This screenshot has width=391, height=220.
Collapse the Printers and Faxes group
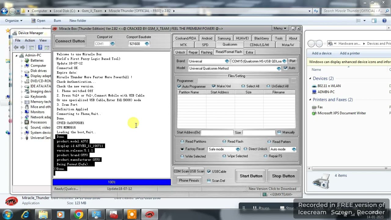click(310, 100)
